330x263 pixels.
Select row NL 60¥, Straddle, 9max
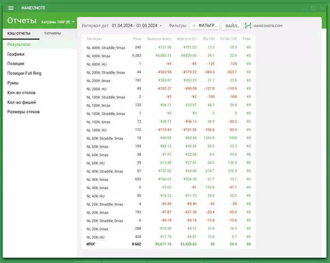pos(169,138)
